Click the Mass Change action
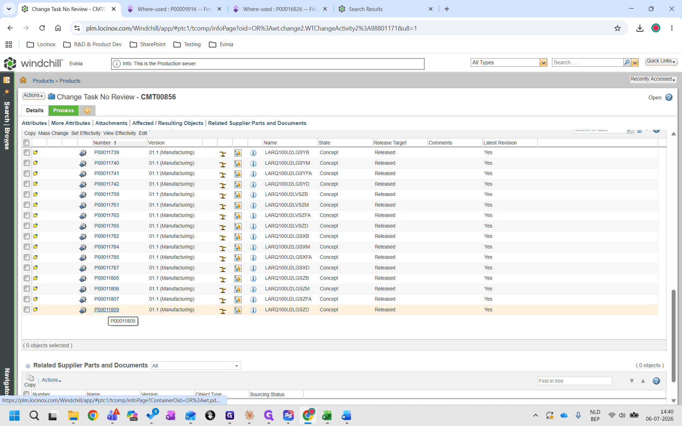The width and height of the screenshot is (682, 426). coord(53,133)
